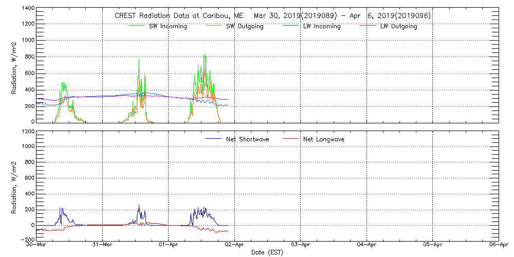Select the "LW Outgoing" legend entry
This screenshot has width=514, height=257.
(x=398, y=26)
